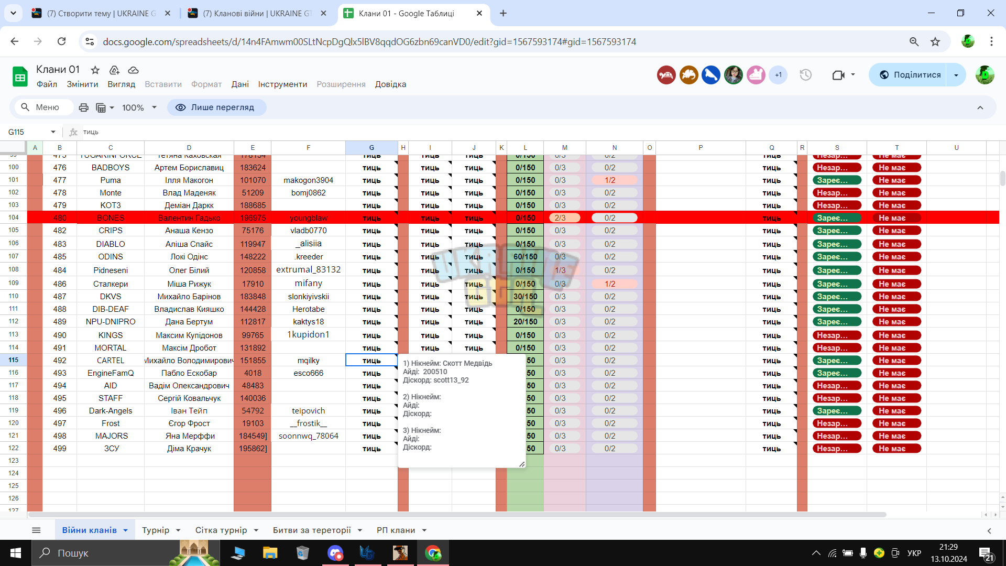The width and height of the screenshot is (1006, 566).
Task: Open side panel arrow at bottom right
Action: click(x=989, y=530)
